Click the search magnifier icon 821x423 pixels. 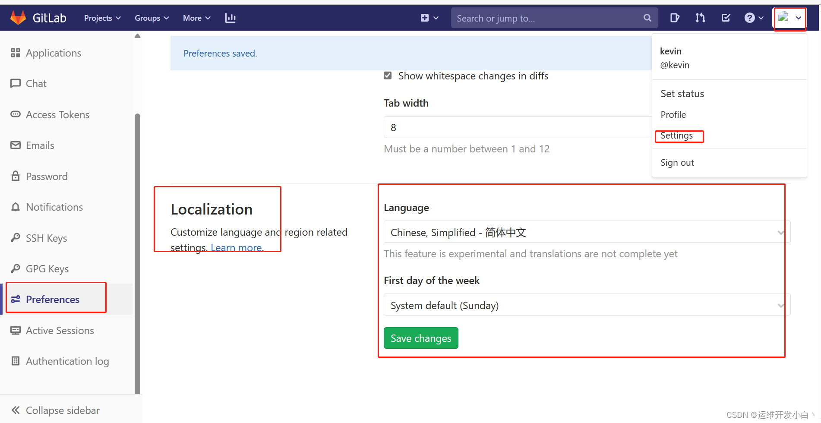[x=647, y=18]
